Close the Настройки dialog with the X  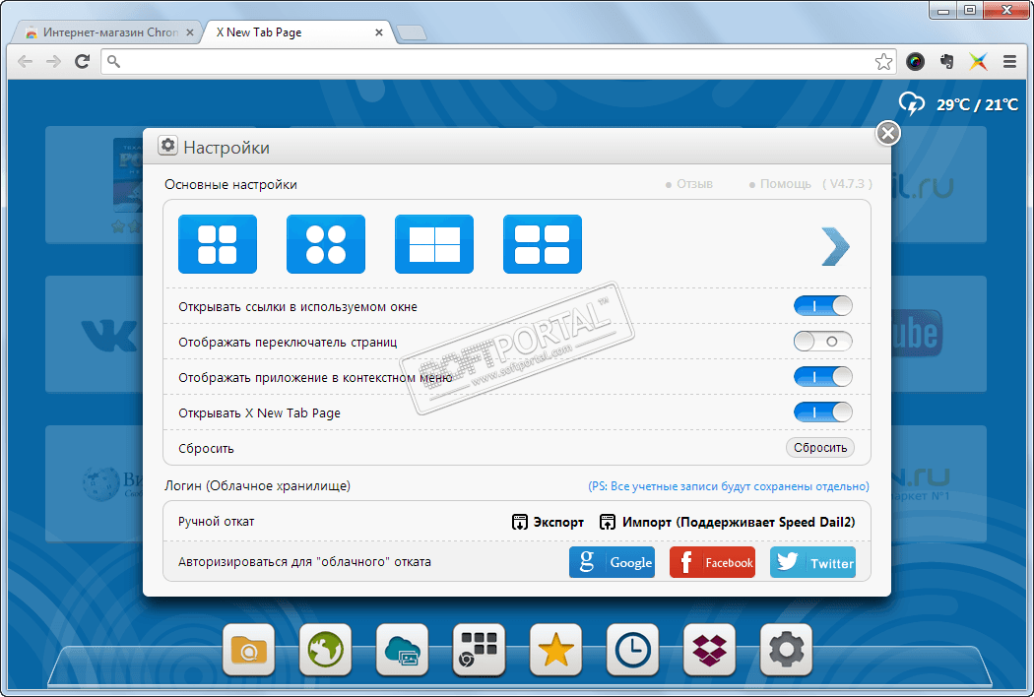[888, 133]
